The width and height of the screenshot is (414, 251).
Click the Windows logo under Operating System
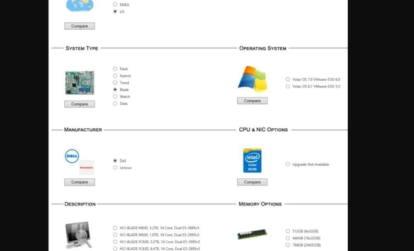coord(252,78)
